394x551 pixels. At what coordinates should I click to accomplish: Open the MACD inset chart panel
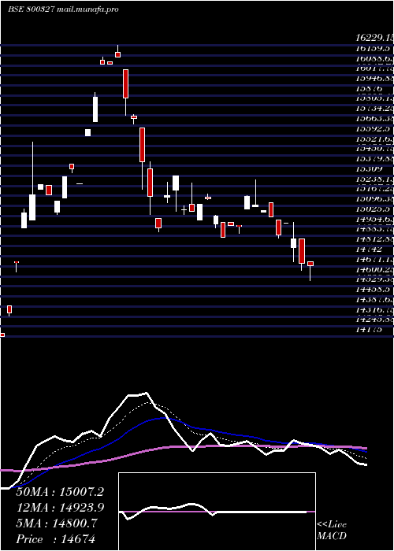217,512
